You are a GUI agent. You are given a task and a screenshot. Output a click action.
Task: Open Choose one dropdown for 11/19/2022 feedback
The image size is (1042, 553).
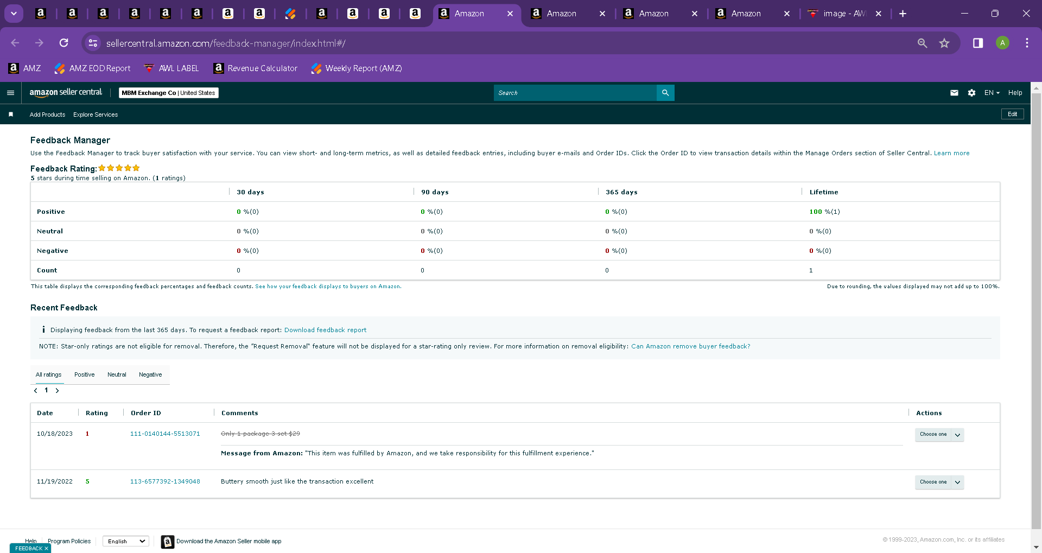pyautogui.click(x=939, y=482)
